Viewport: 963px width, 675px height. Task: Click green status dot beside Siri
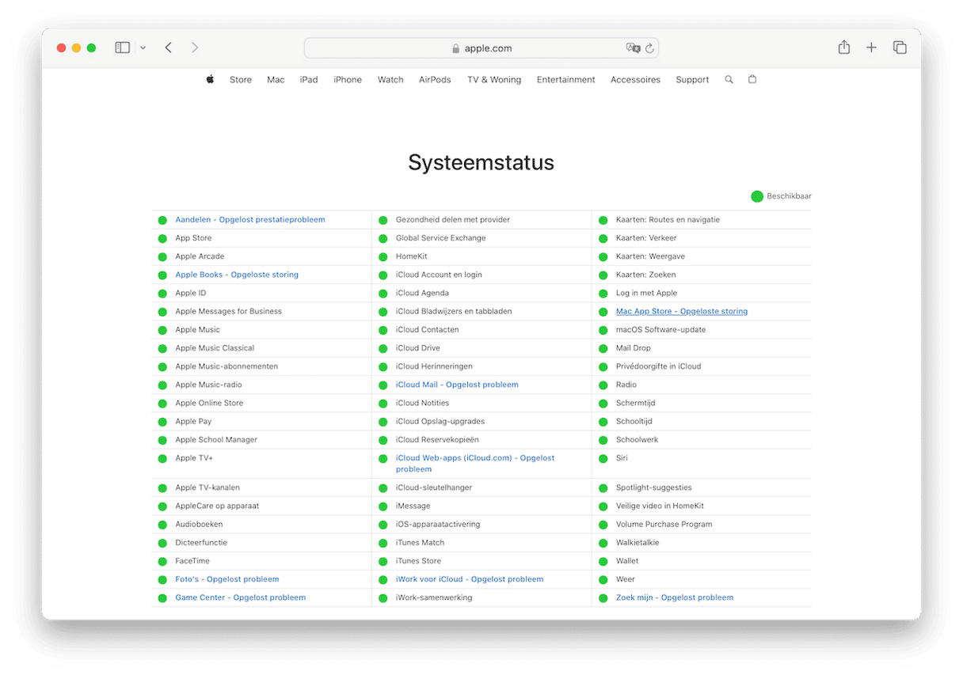pos(603,458)
